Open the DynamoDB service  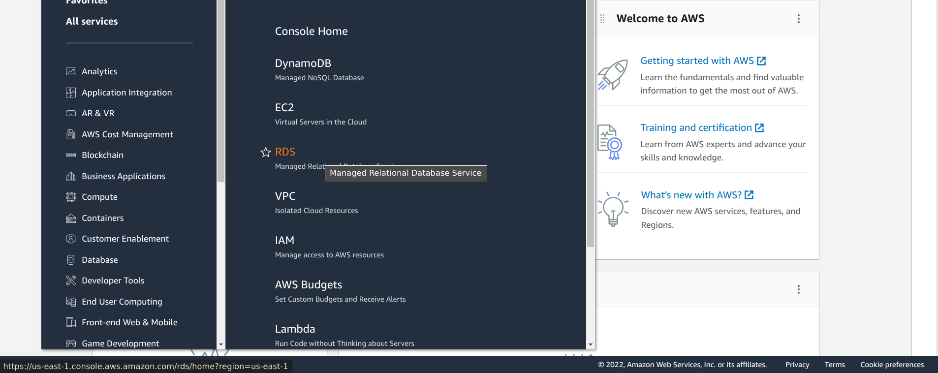(x=303, y=63)
